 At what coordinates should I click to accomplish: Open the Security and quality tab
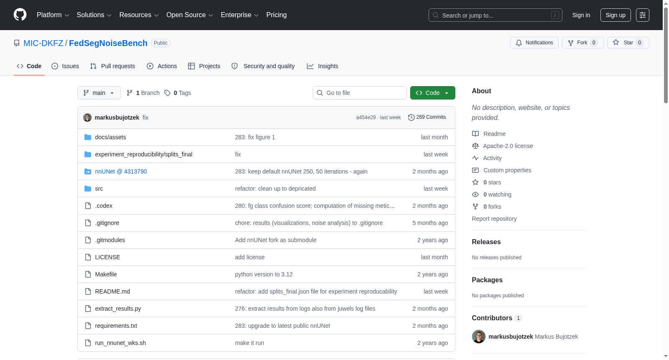click(x=263, y=66)
